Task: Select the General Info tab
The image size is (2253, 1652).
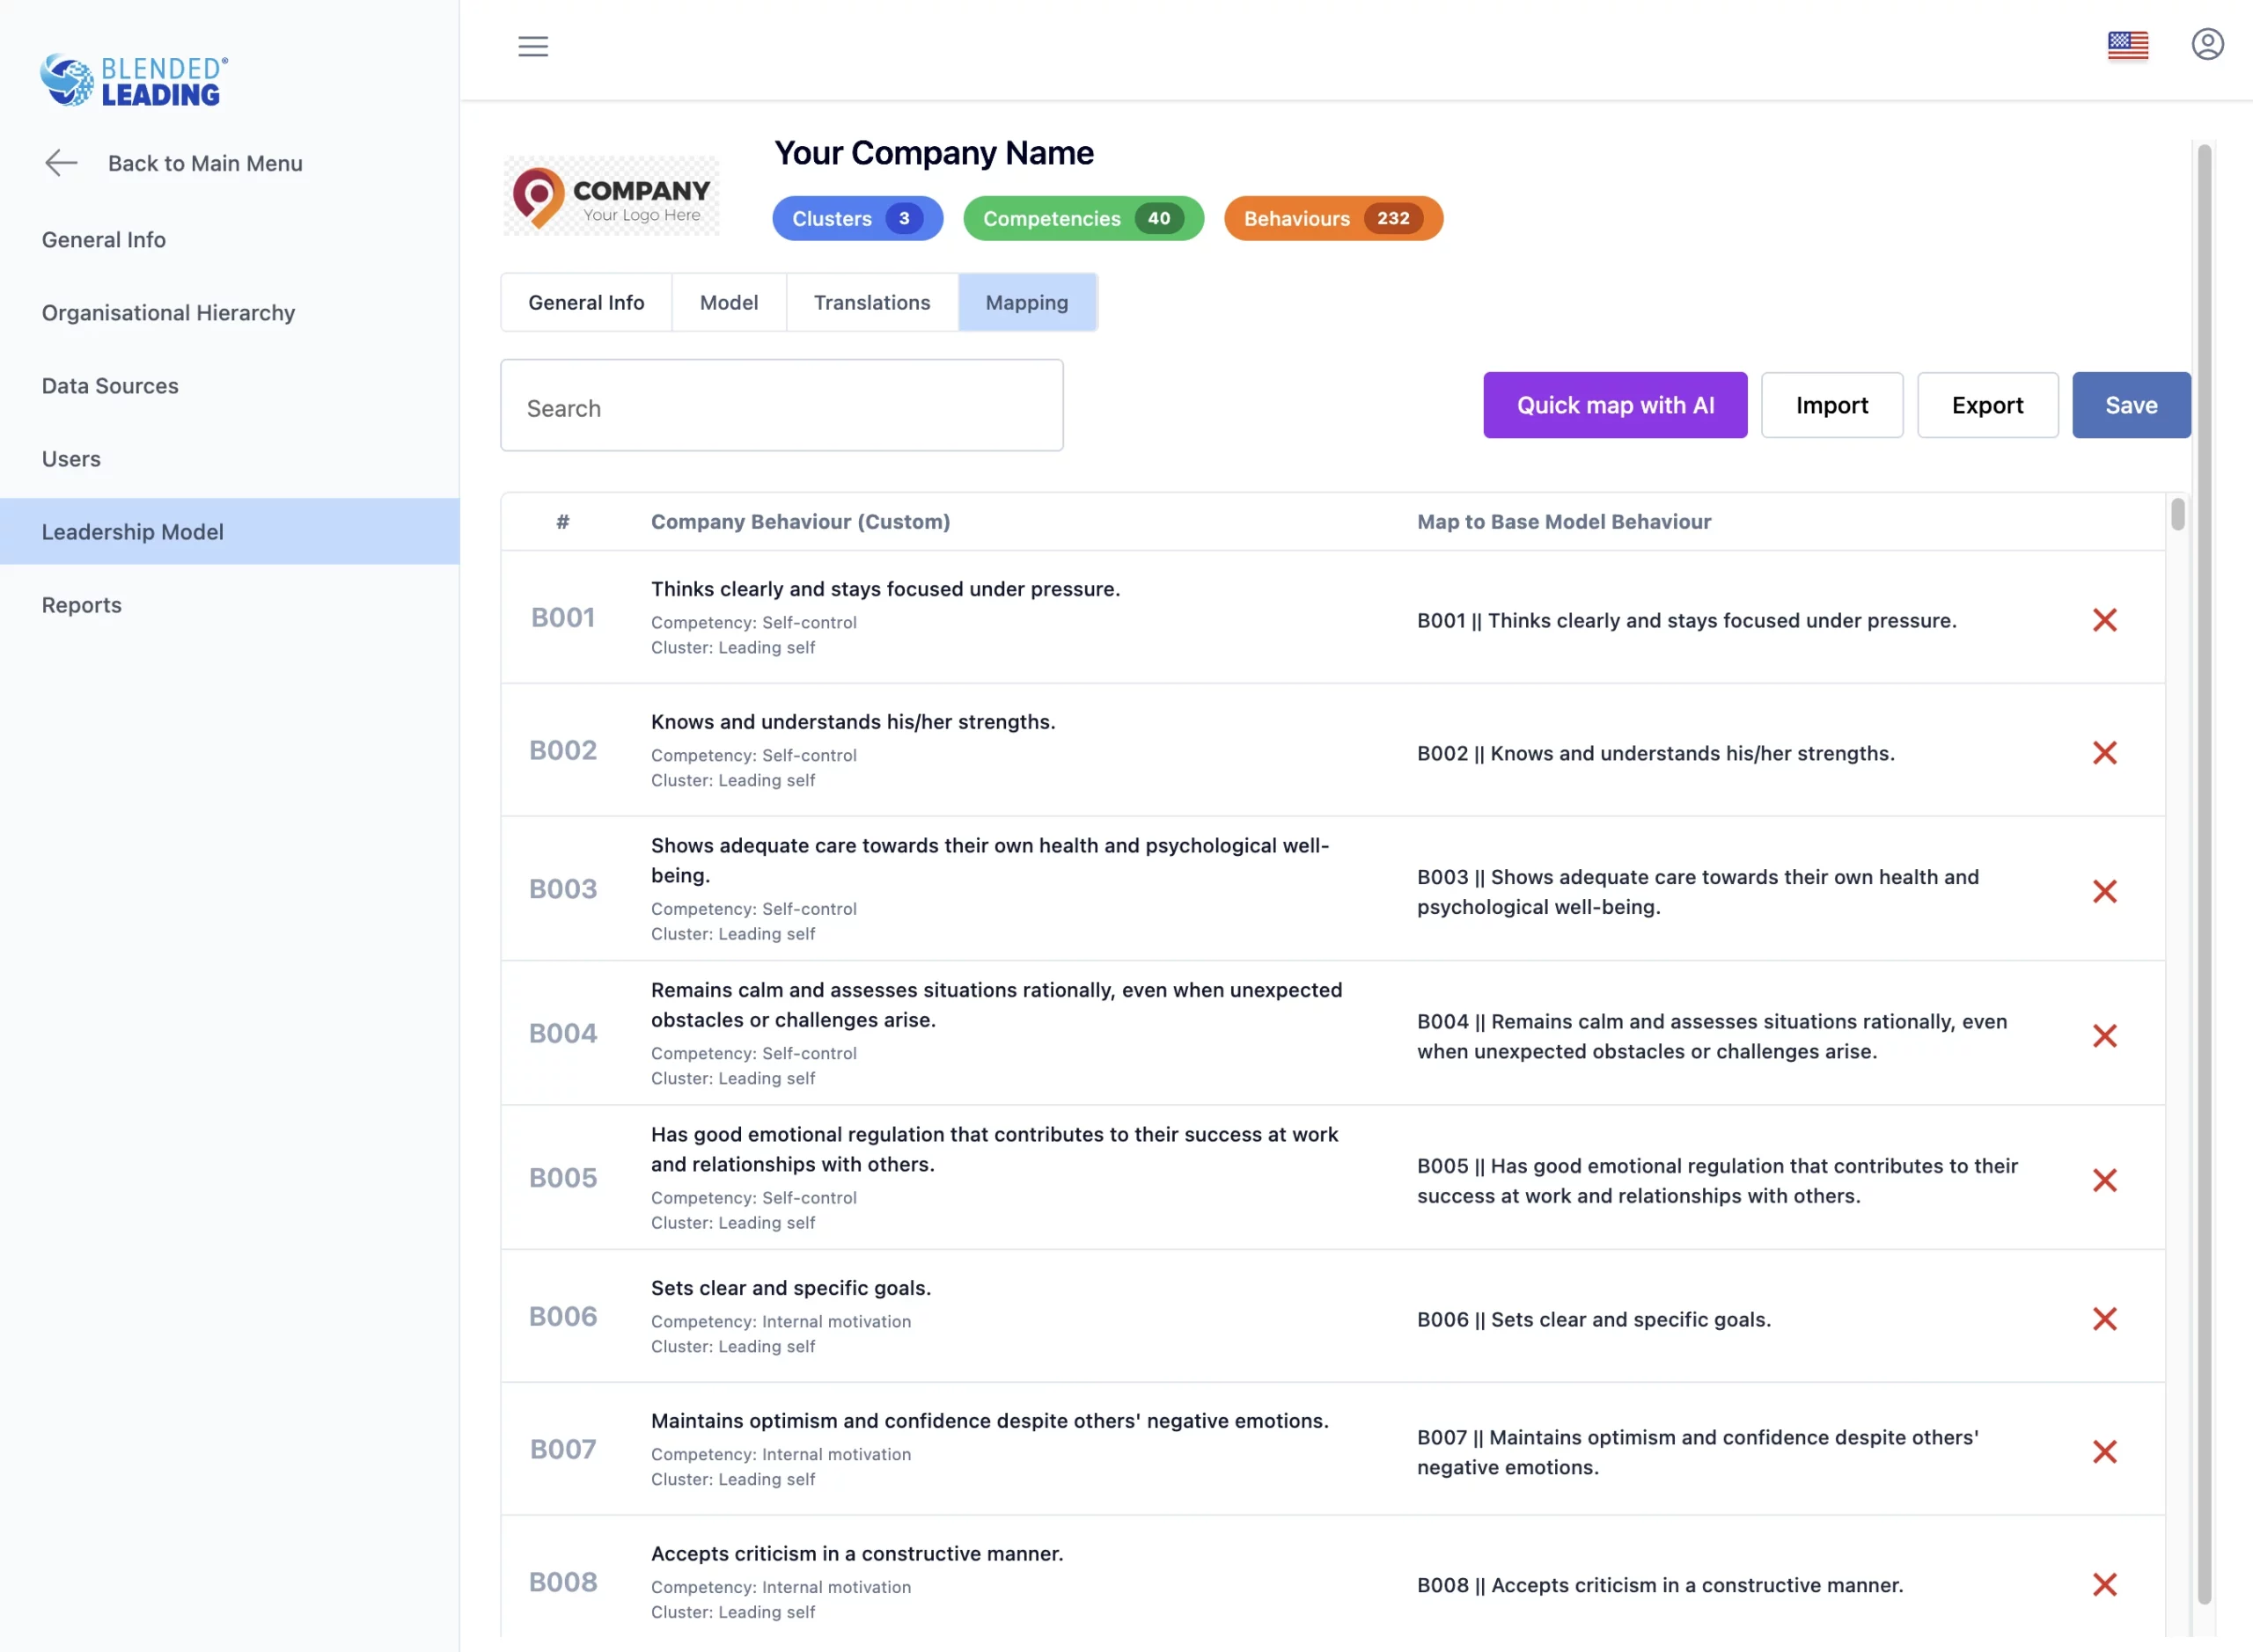Action: pyautogui.click(x=585, y=302)
